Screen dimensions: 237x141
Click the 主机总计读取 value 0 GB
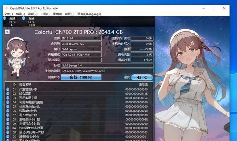(142, 38)
